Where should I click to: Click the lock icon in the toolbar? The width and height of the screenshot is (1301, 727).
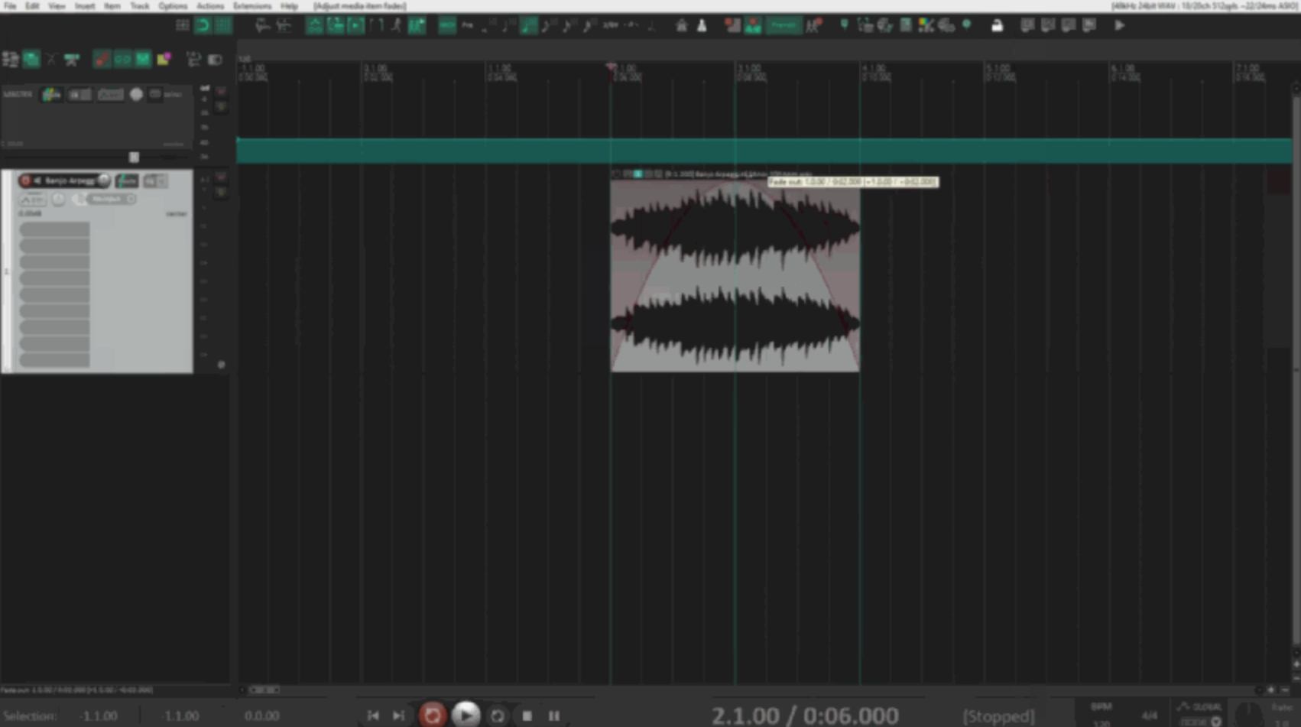(996, 25)
